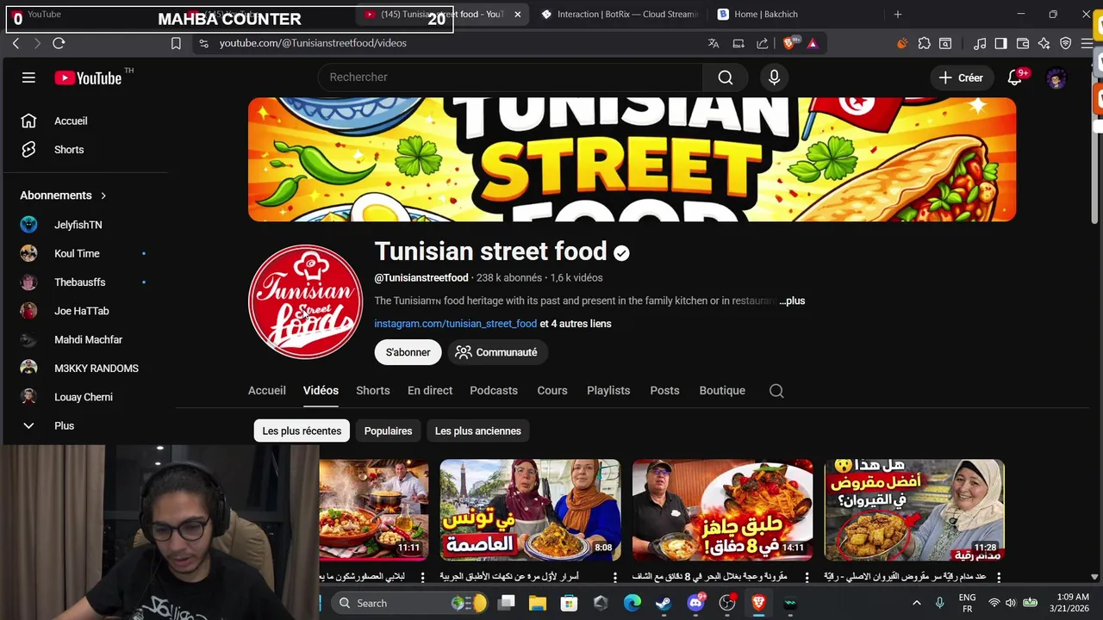Click the Tunisian Street Foods channel avatar
Image resolution: width=1103 pixels, height=620 pixels.
[x=305, y=301]
